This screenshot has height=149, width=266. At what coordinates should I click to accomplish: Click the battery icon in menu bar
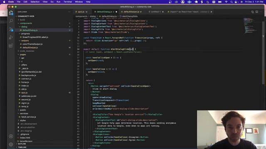tap(220, 2)
